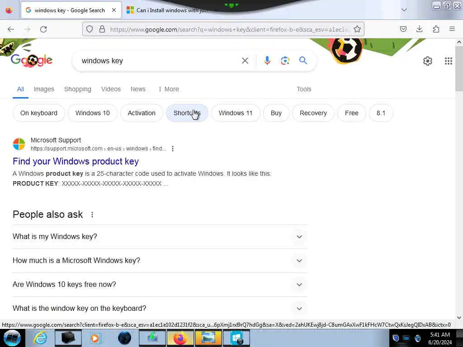
Task: Filter by Windows 10 chip
Action: coord(92,113)
